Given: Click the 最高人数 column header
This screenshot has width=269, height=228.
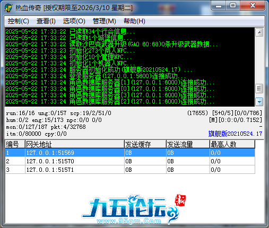Looking at the screenshot, I should [x=232, y=144].
